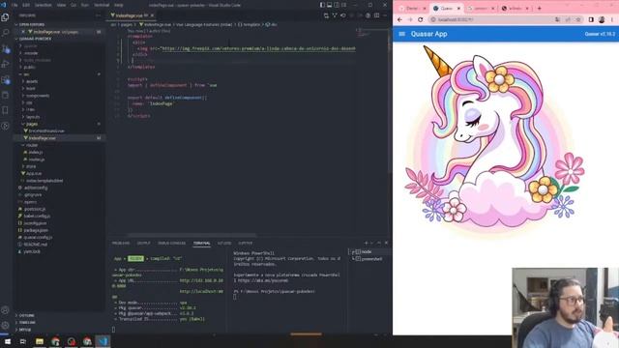Open the editor more actions ellipsis
The width and height of the screenshot is (619, 348).
pos(385,15)
